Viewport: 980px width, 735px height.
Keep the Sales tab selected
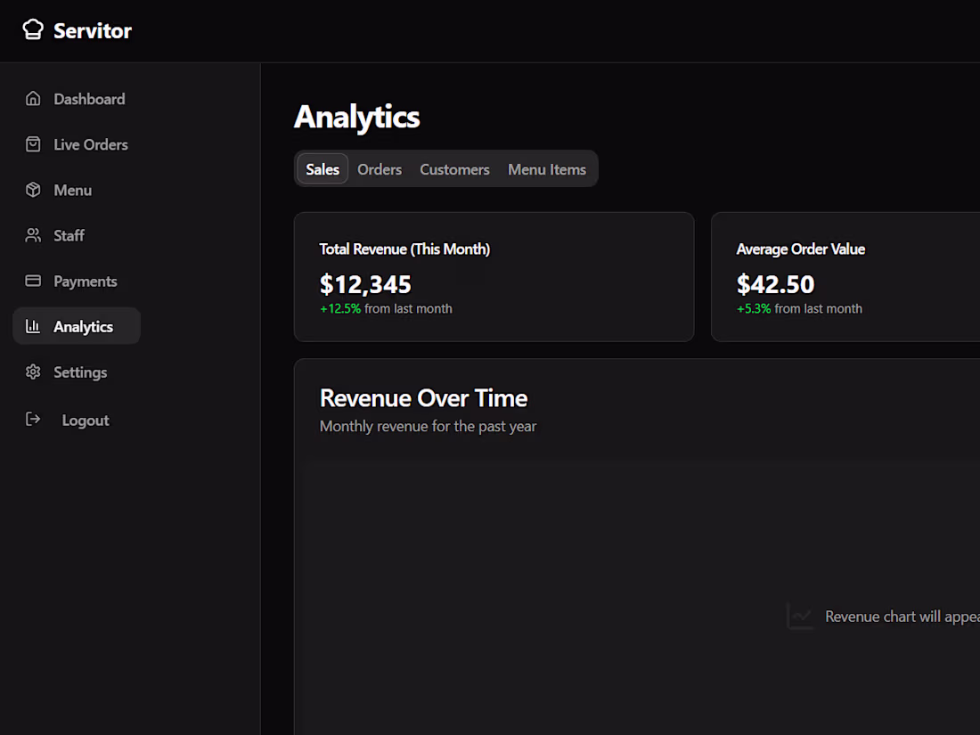[x=322, y=168]
